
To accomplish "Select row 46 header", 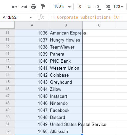I will [x=7, y=89].
